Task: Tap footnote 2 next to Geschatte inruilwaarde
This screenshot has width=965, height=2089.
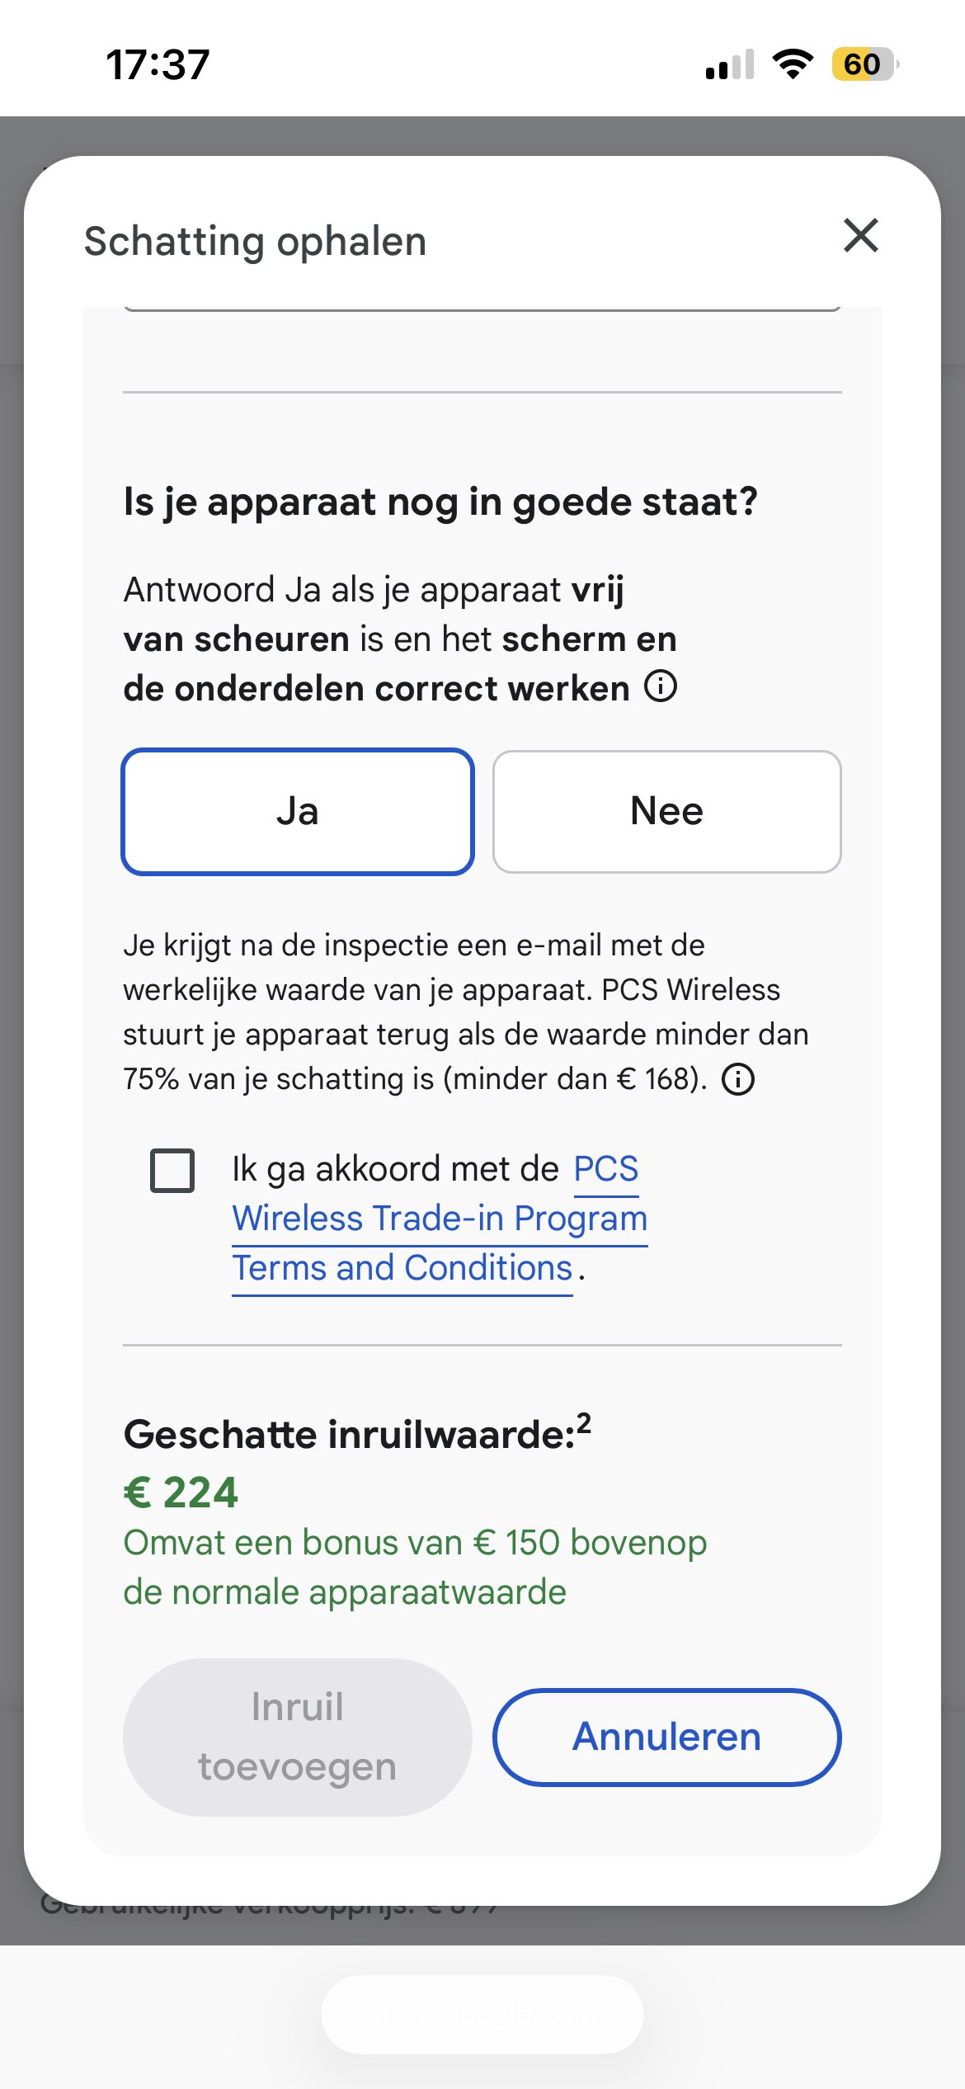Action: pos(584,1423)
